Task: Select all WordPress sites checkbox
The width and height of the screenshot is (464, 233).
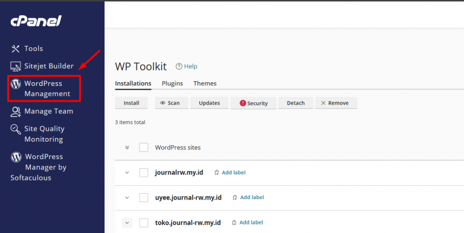Action: coord(144,147)
